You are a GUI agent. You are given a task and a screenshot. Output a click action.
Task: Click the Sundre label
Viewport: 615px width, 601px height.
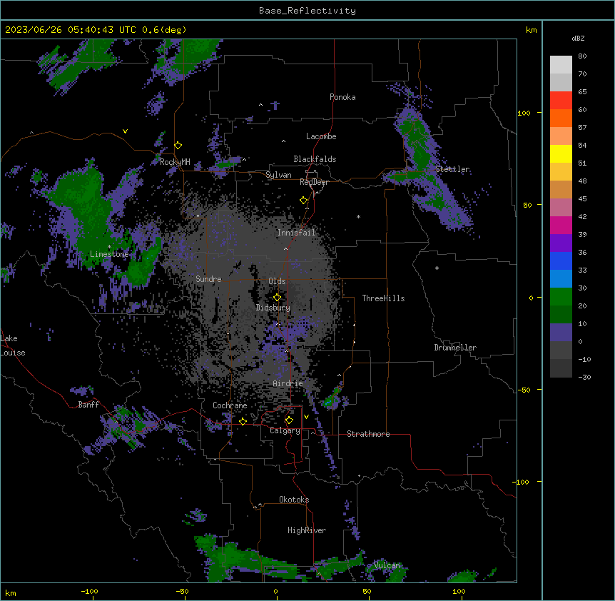[208, 279]
